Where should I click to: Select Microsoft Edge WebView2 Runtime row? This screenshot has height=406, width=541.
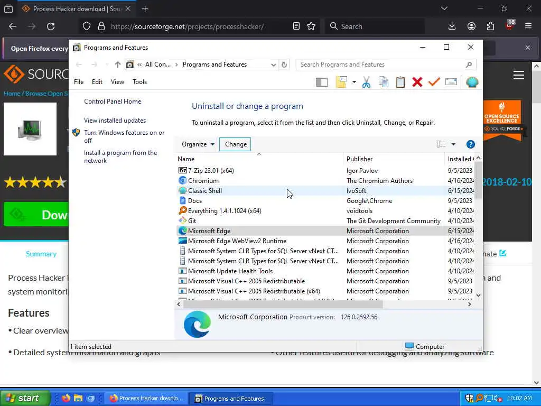point(325,241)
